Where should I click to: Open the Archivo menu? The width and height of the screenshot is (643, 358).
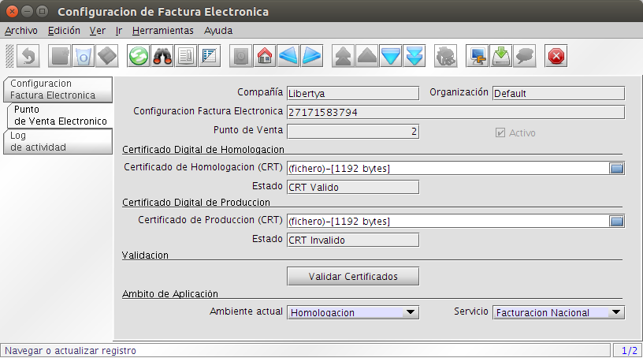(x=21, y=31)
